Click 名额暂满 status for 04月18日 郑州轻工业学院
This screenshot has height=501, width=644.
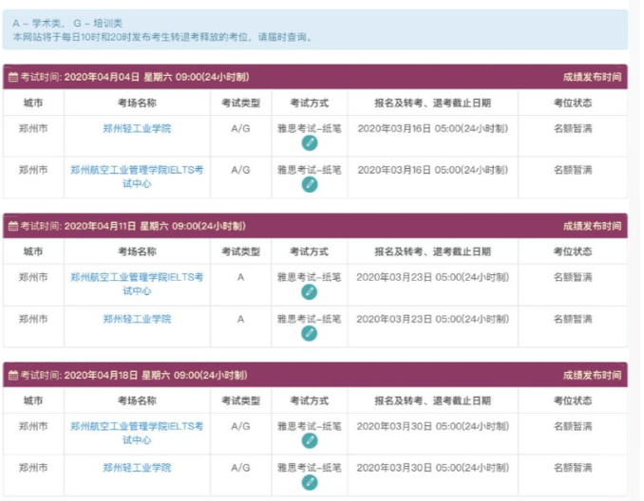point(573,468)
